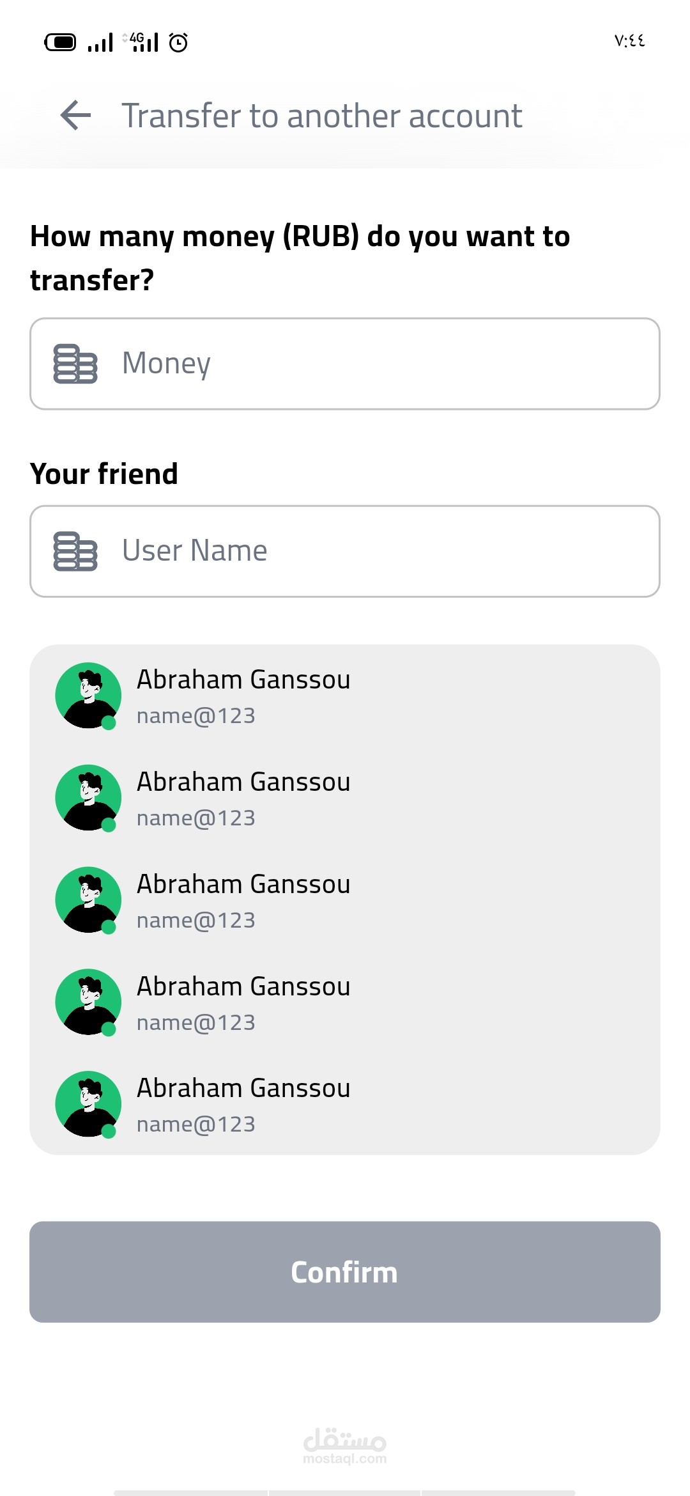This screenshot has width=690, height=1496.
Task: Click the alarm clock status bar icon
Action: 178,43
